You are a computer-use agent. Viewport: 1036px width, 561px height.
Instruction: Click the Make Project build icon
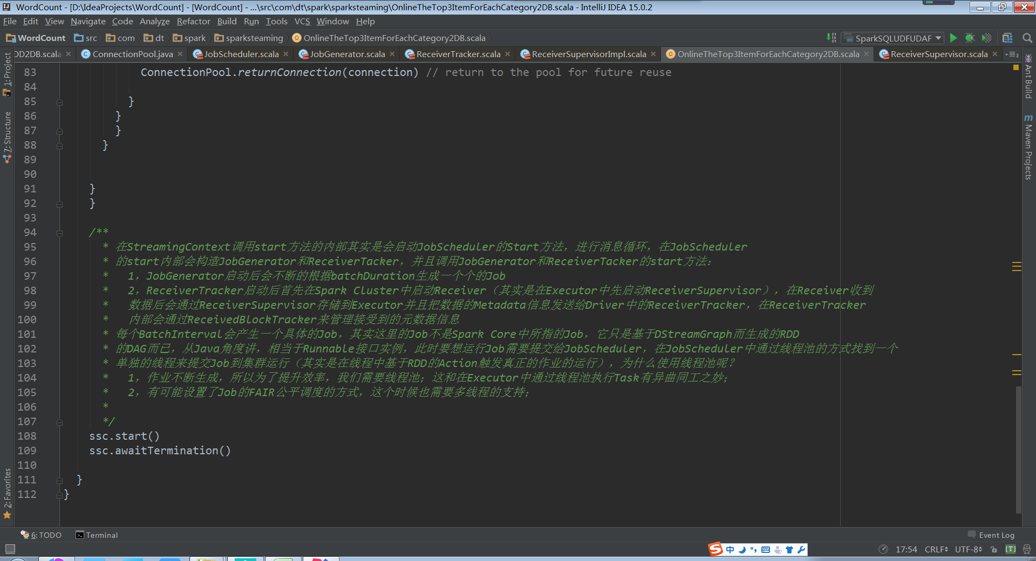(831, 38)
